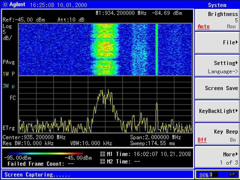Viewport: 240px width, 180px height.
Task: Click the System menu title
Action: pyautogui.click(x=217, y=5)
